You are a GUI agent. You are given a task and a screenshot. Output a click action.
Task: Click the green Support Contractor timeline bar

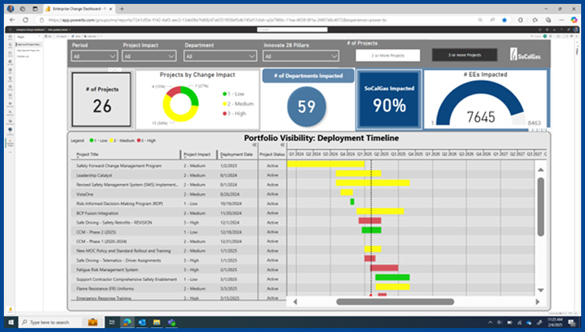pos(393,277)
